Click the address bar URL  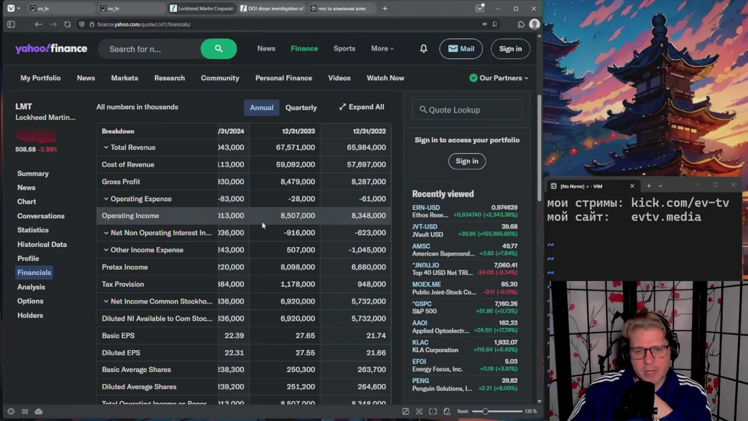pyautogui.click(x=144, y=24)
